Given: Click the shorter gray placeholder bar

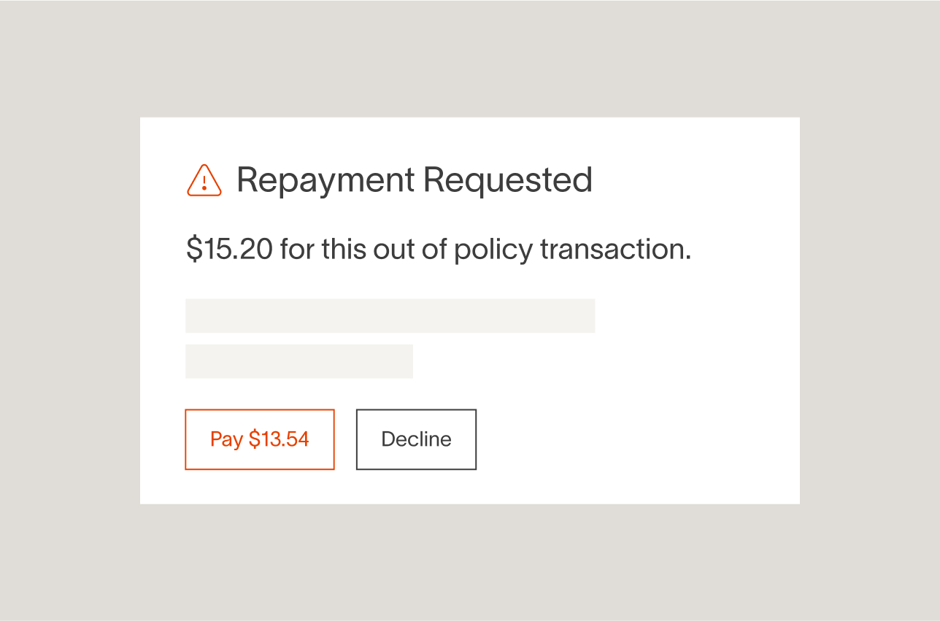Looking at the screenshot, I should (298, 361).
